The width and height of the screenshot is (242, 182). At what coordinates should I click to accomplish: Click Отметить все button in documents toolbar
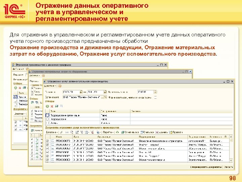(130, 132)
